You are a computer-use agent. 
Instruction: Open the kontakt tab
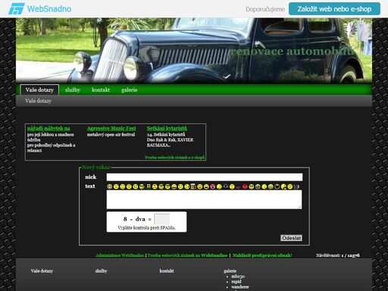pos(101,89)
